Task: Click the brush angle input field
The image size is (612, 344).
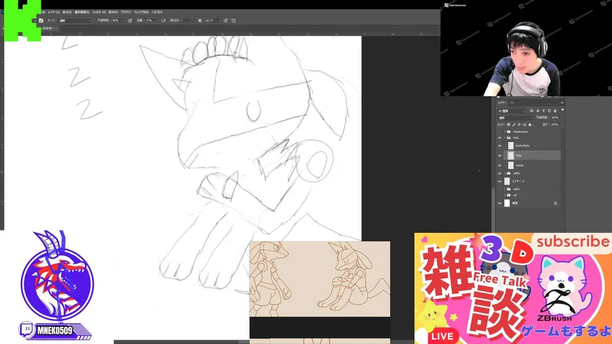Action: (215, 20)
